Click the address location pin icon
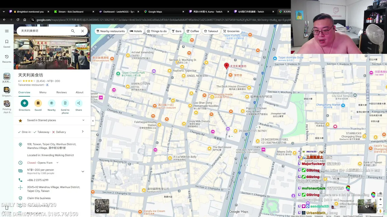The width and height of the screenshot is (387, 217). [x=20, y=145]
